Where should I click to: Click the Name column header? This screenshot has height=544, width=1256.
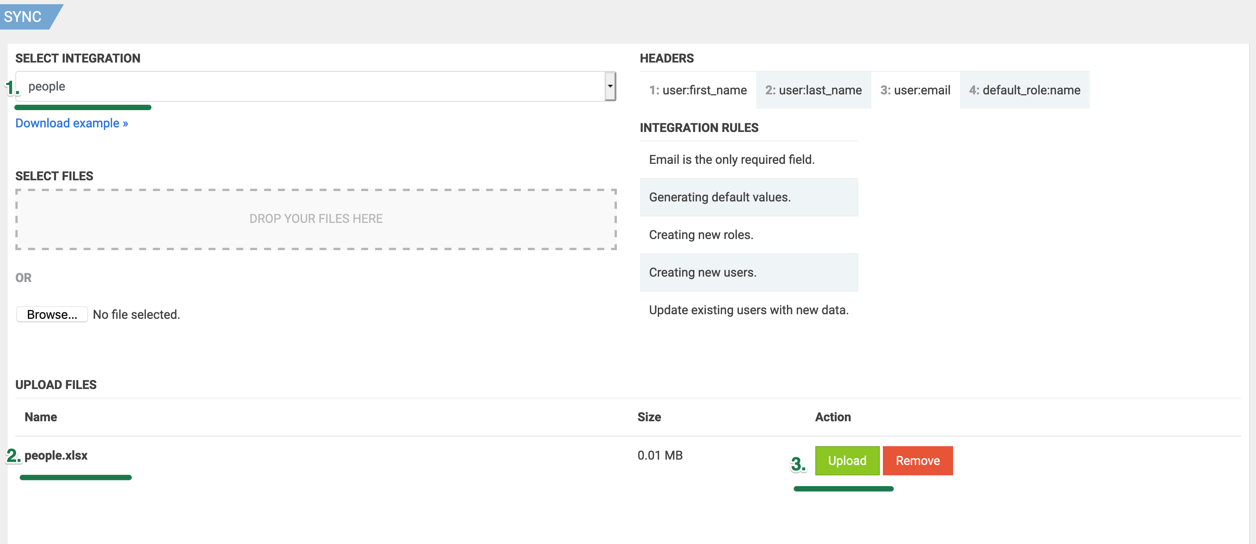[x=41, y=417]
